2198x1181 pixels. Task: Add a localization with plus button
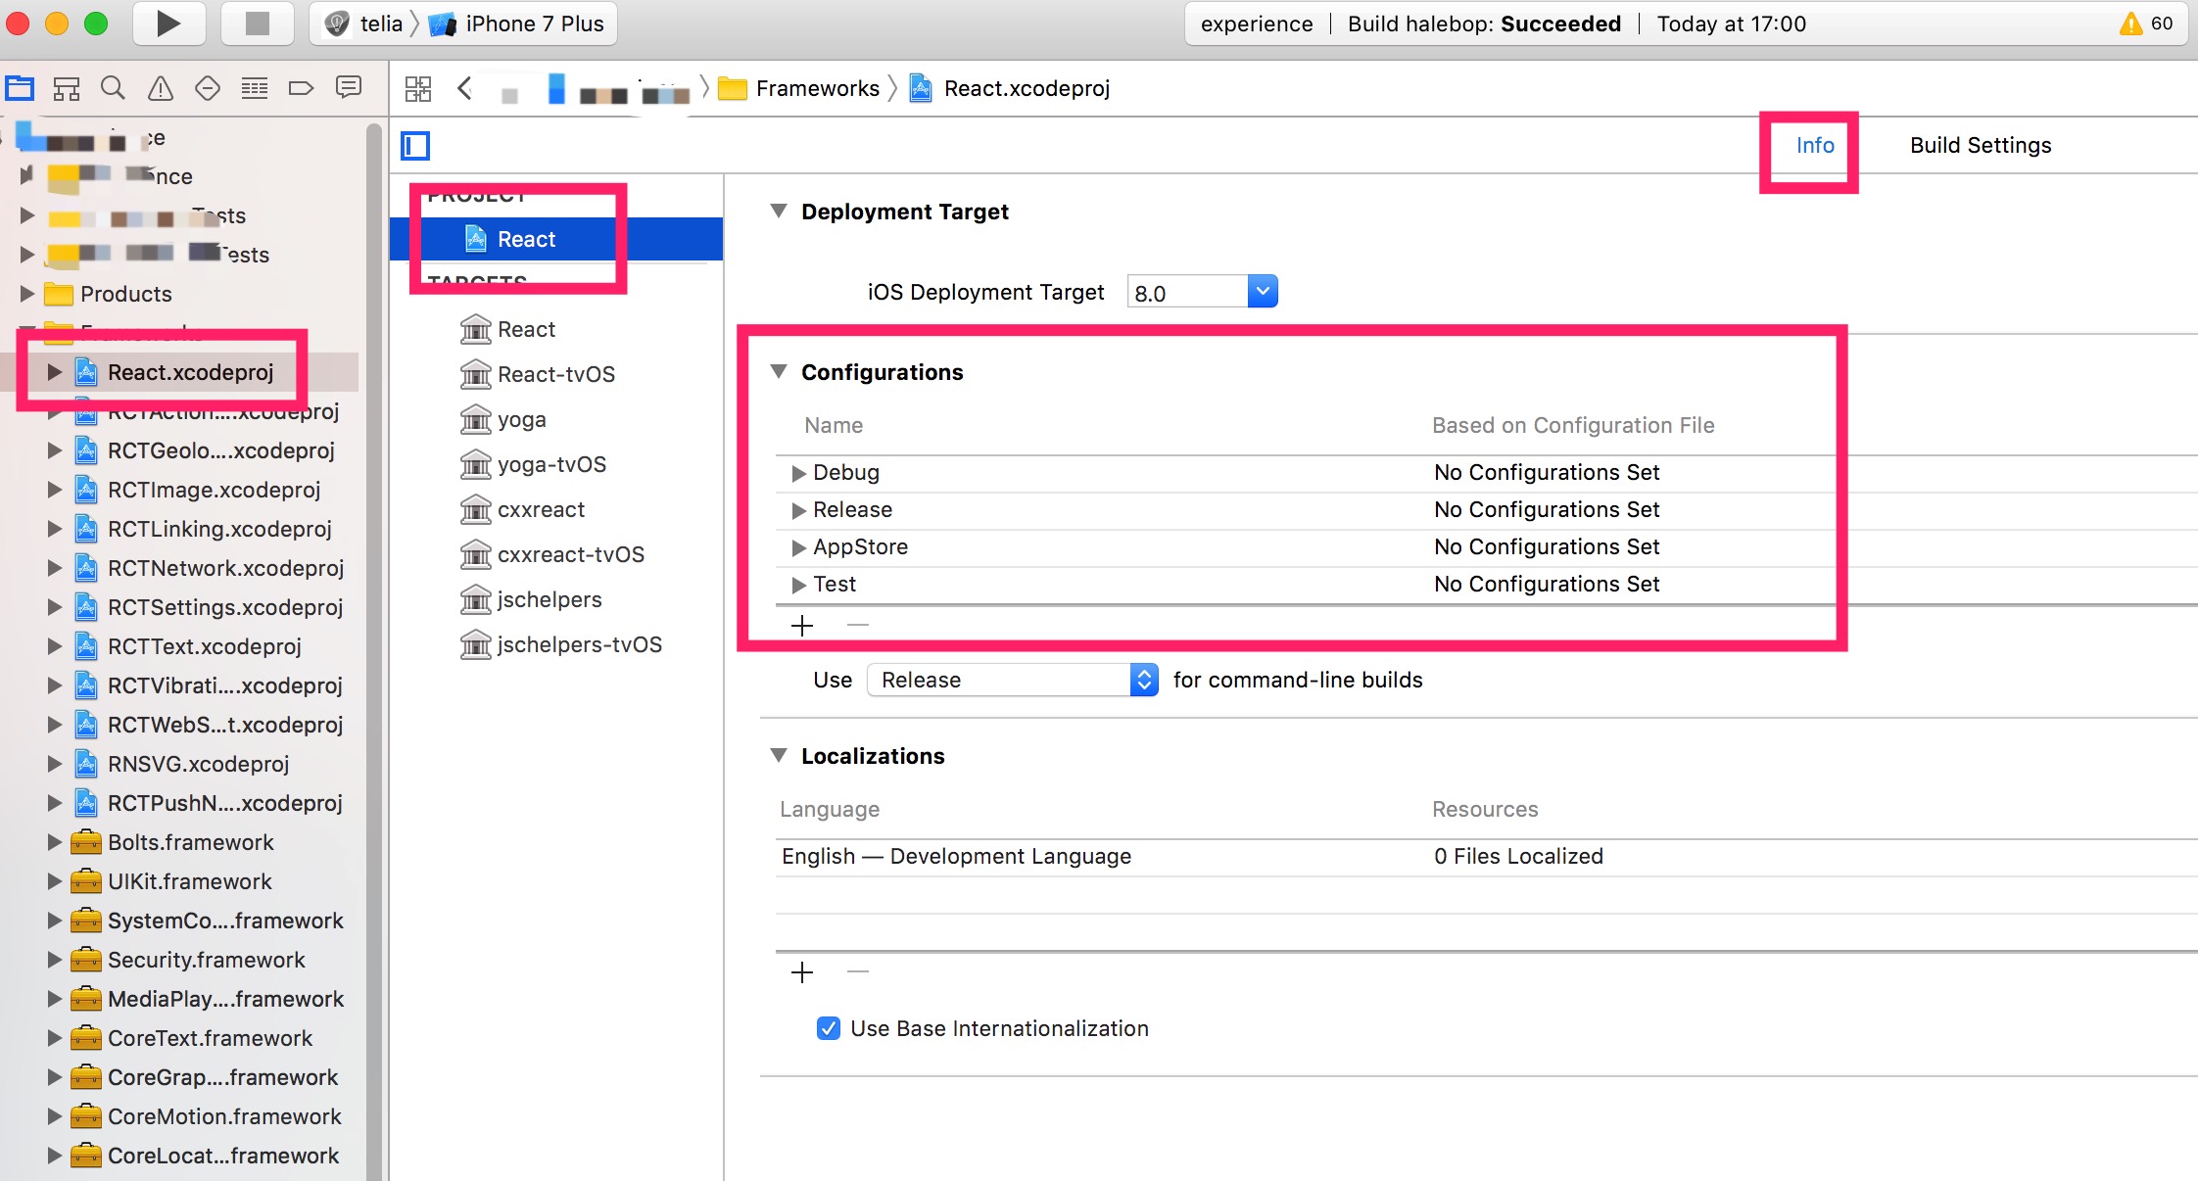coord(802,972)
